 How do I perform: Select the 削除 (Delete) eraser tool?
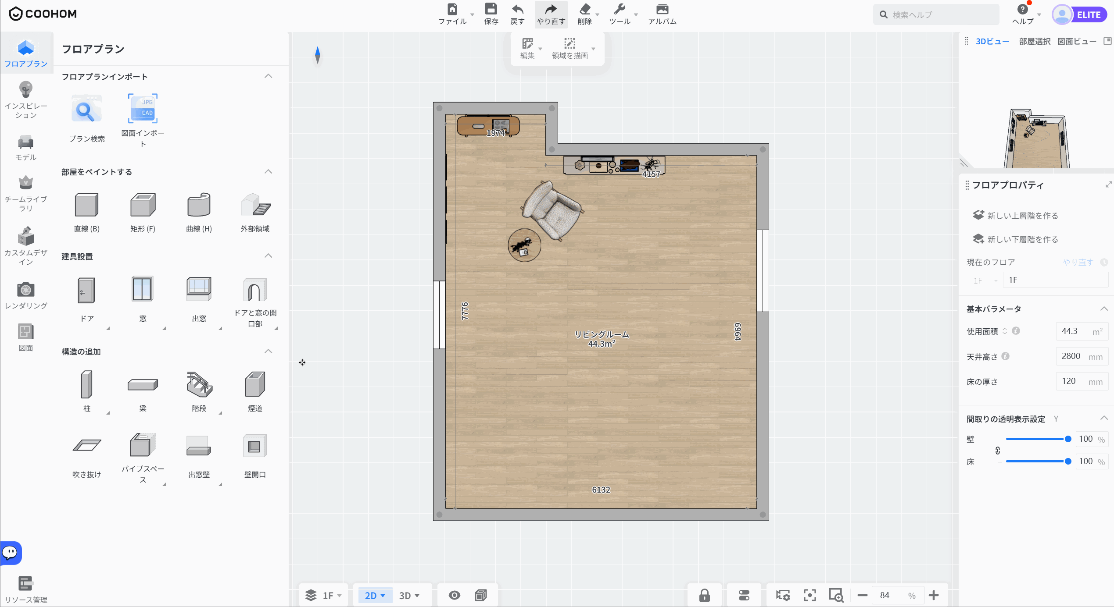(585, 9)
